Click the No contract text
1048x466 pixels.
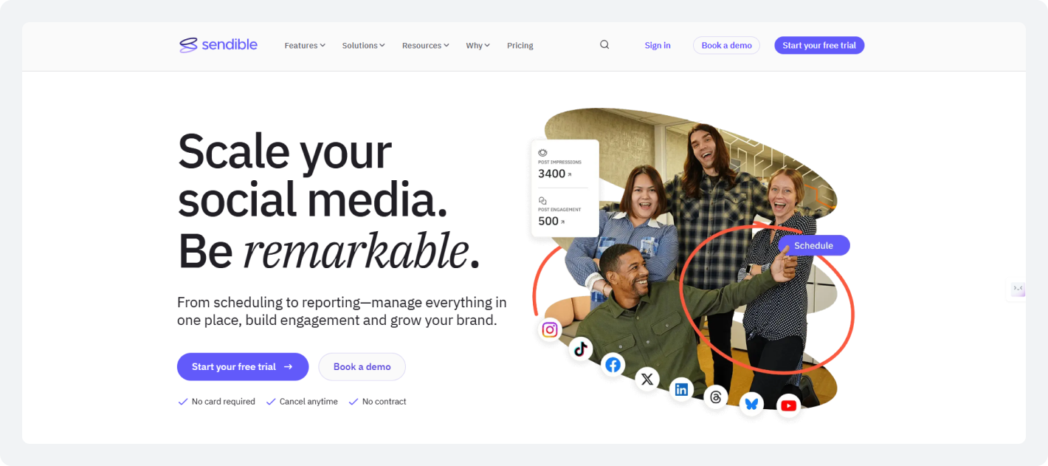pyautogui.click(x=385, y=402)
